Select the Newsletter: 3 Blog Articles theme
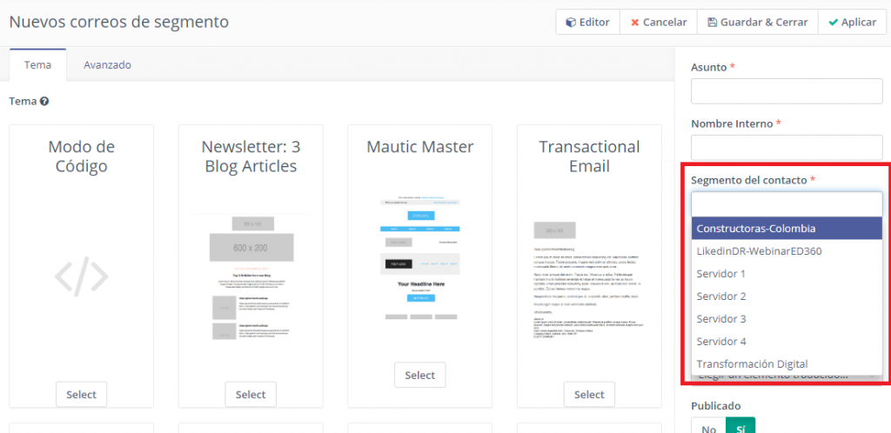This screenshot has width=891, height=433. 250,394
